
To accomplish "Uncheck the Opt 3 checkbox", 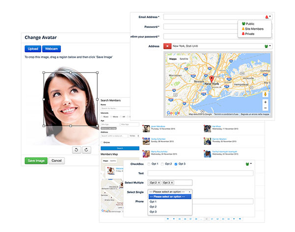I will tap(176, 164).
